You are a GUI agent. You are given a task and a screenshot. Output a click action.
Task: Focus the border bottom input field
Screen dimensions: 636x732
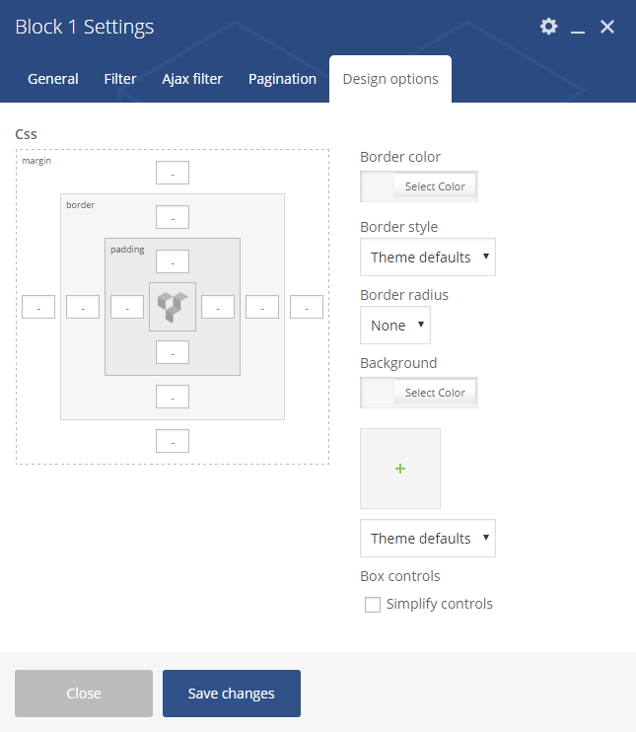click(x=173, y=397)
